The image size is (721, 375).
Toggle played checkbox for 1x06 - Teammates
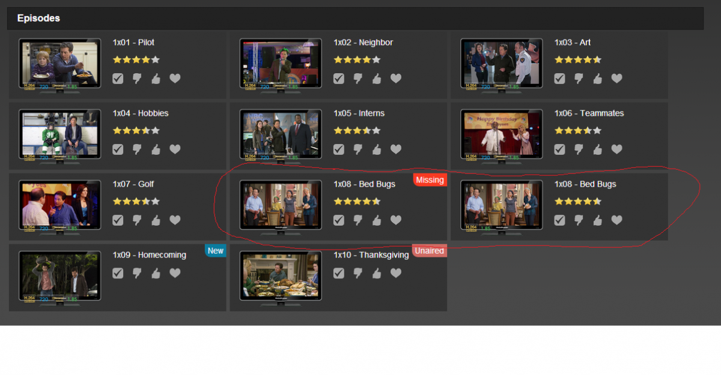tap(559, 149)
